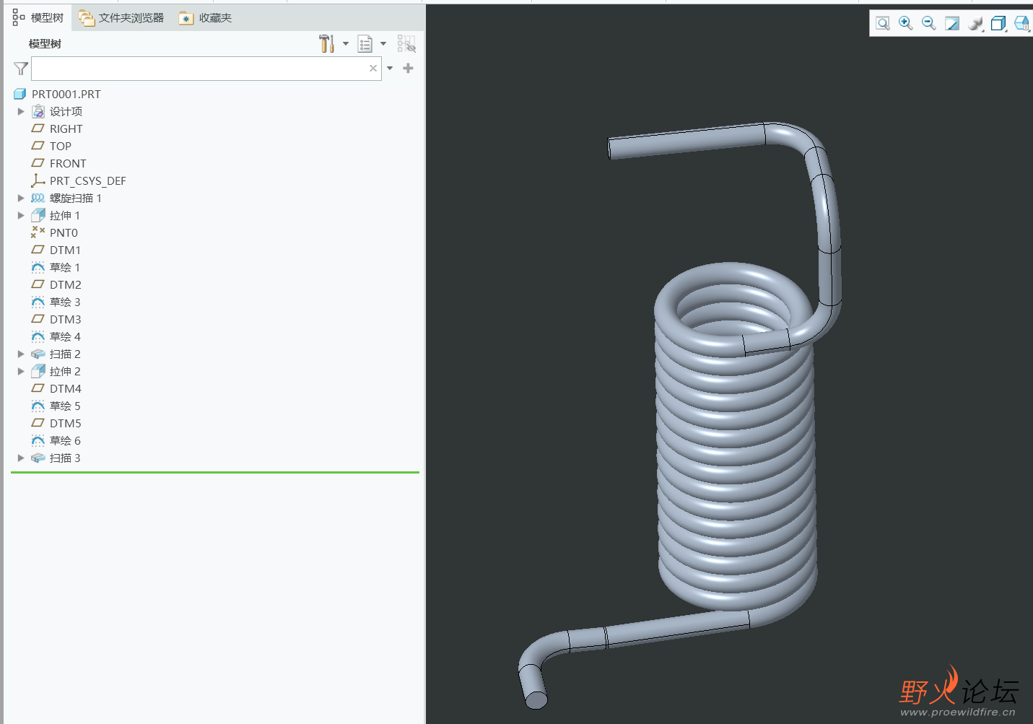This screenshot has height=724, width=1033.
Task: Click the tree columns list document icon
Action: (x=365, y=44)
